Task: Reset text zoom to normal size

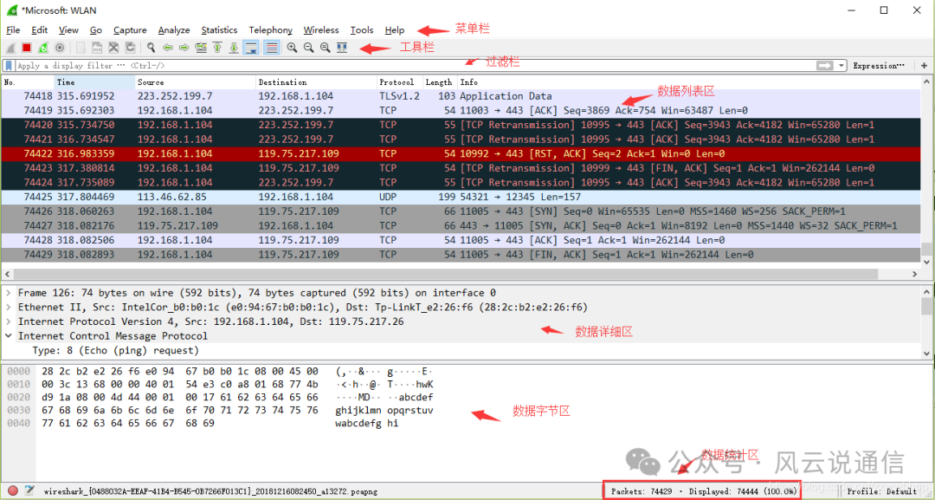Action: coord(325,48)
